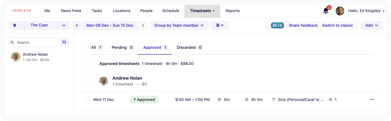Switch to the Discarded tab
The height and width of the screenshot is (121, 391).
pos(189,48)
